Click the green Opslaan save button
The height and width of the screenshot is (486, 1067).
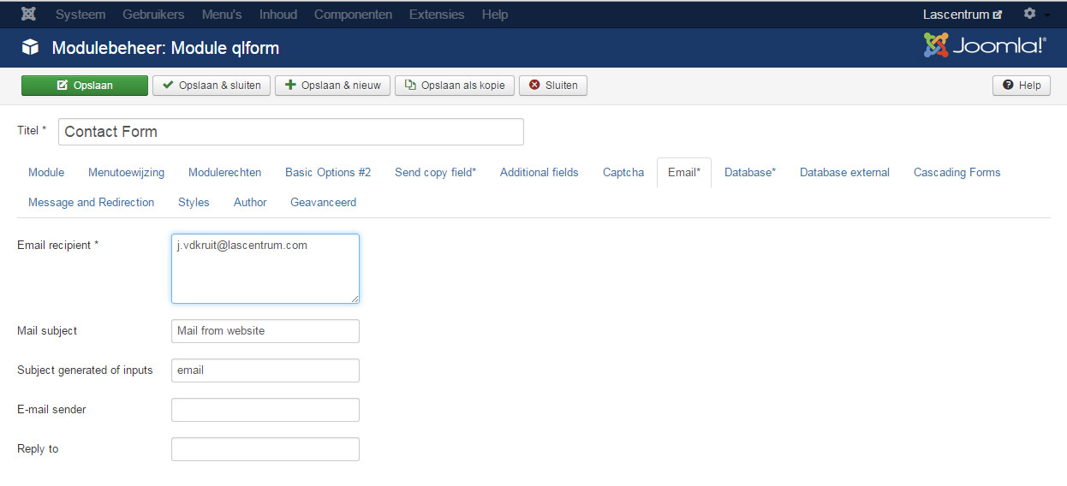click(x=84, y=86)
